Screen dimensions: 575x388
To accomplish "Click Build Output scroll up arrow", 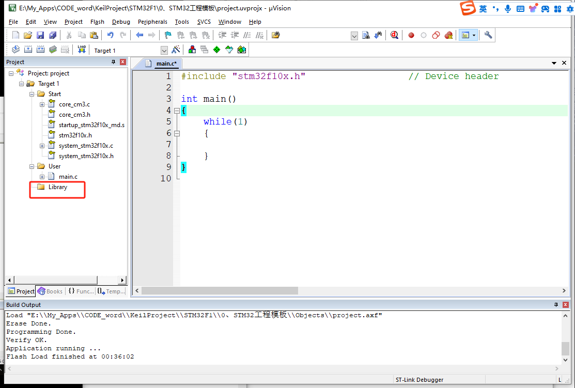I will (565, 316).
